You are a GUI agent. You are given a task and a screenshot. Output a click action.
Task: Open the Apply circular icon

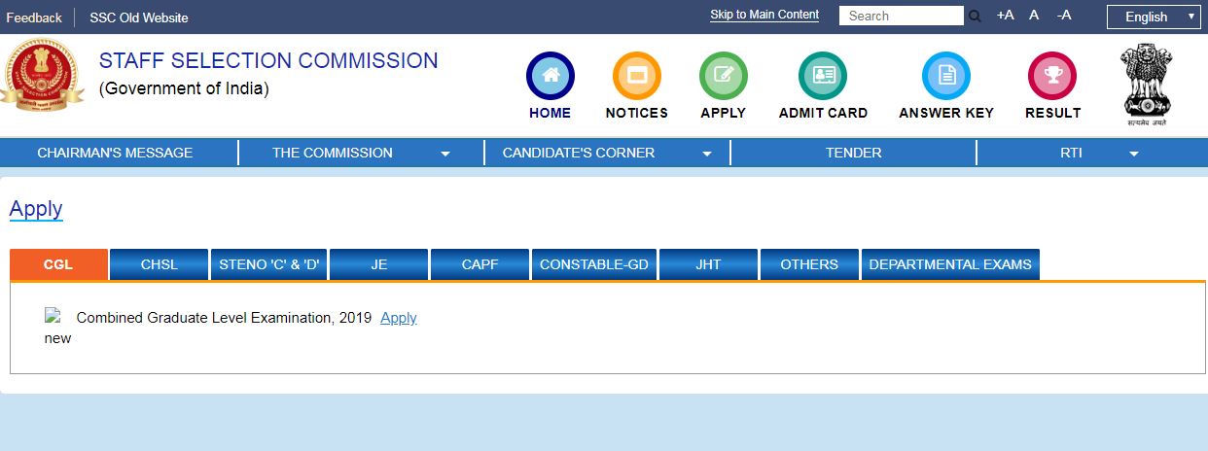(724, 76)
